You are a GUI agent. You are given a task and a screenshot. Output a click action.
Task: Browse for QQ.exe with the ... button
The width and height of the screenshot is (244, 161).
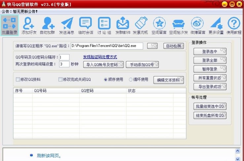click(152, 46)
